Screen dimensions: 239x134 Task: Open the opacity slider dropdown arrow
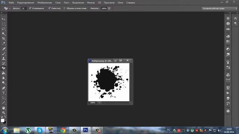point(109,9)
